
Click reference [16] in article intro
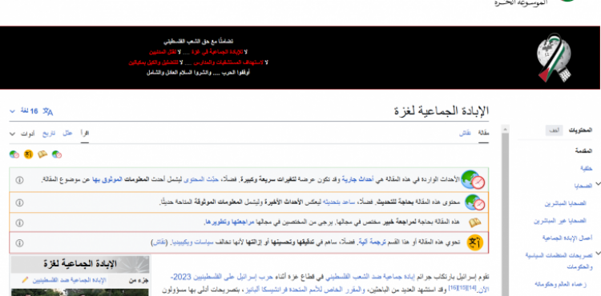coord(452,287)
